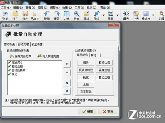Image resolution: width=165 pixels, height=123 pixels.
Task: Apply 补光 fill-light icon
Action: [x=136, y=16]
